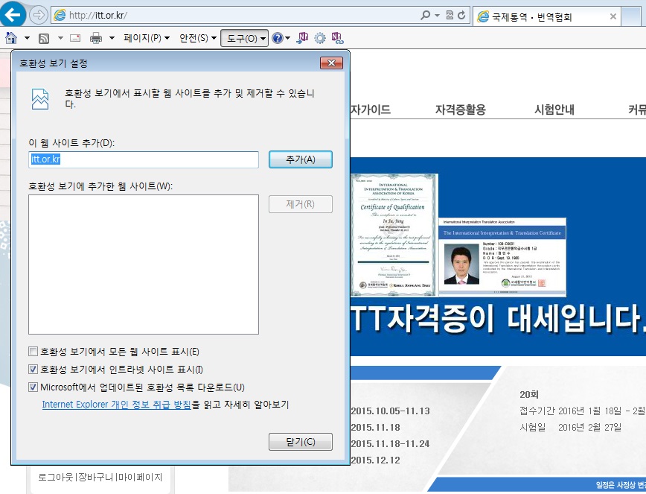Image resolution: width=646 pixels, height=494 pixels.
Task: Open Internet Explorer 개인 정보 취급 방침 link
Action: (117, 405)
